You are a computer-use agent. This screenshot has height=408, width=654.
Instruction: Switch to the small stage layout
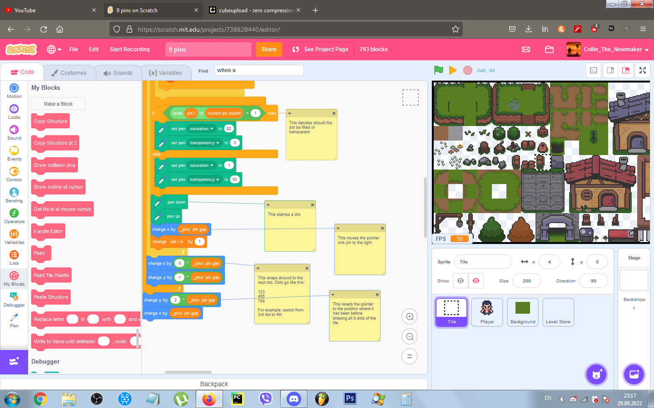tap(610, 70)
